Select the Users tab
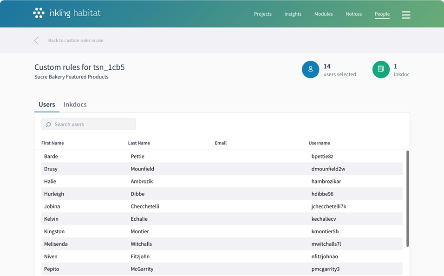This screenshot has height=276, width=444. [x=47, y=105]
